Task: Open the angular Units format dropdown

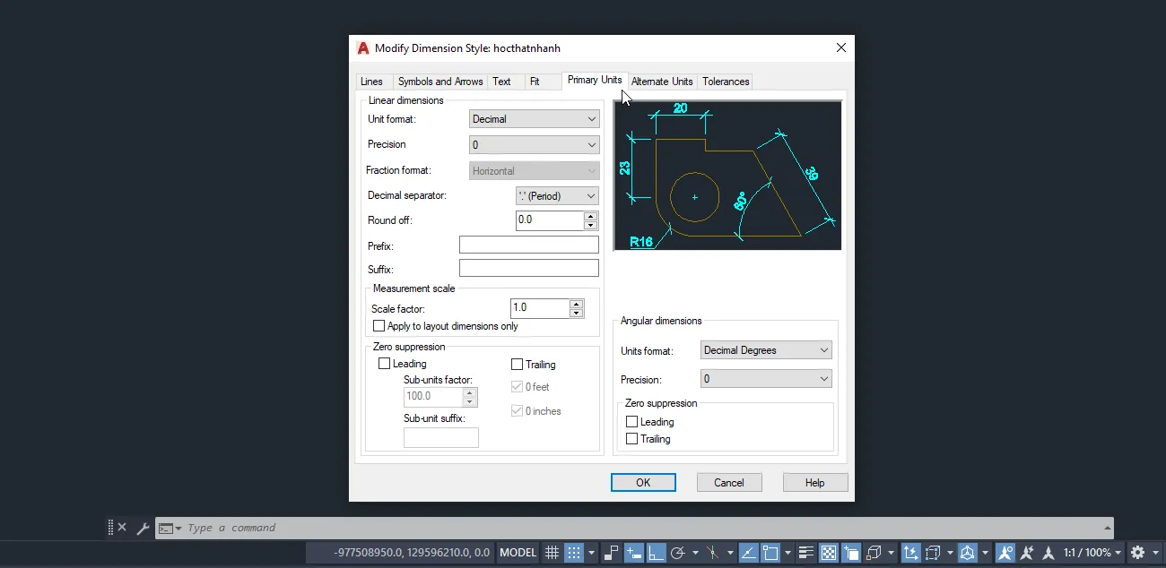Action: point(766,350)
